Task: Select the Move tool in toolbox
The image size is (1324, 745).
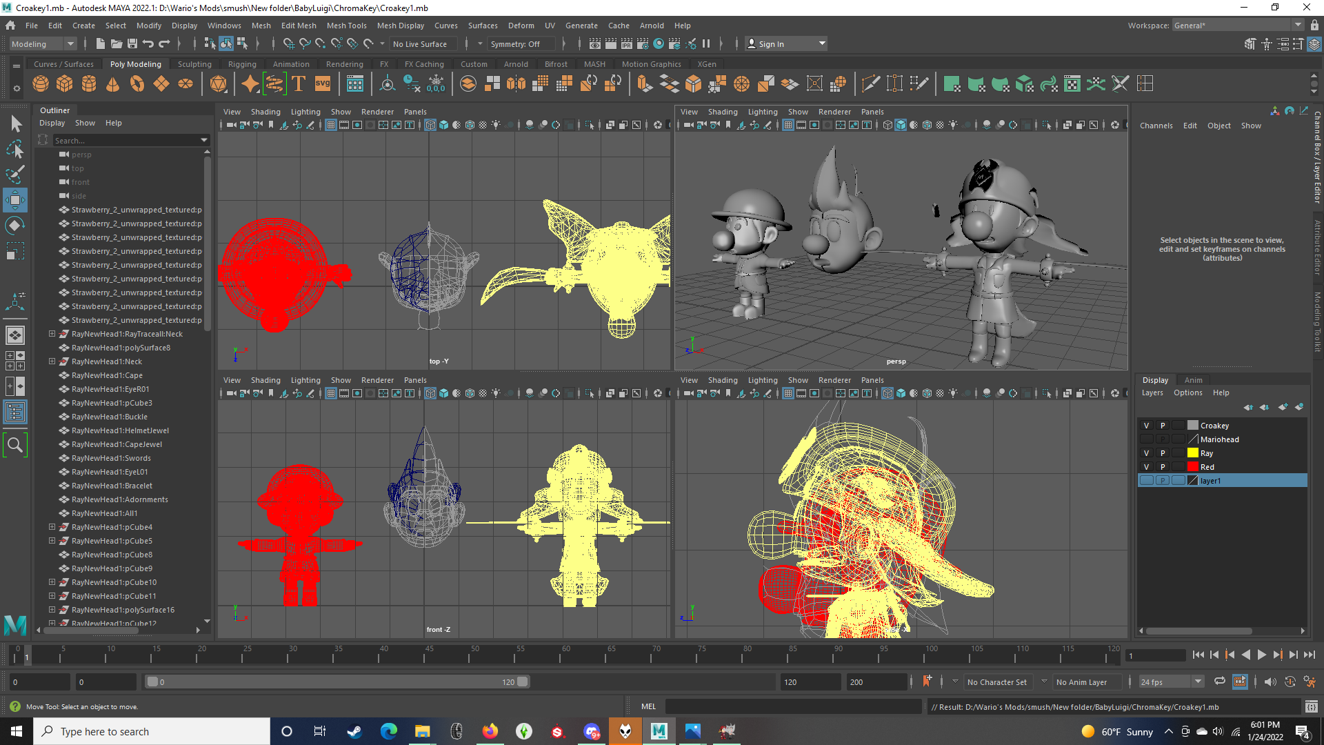Action: pyautogui.click(x=15, y=200)
